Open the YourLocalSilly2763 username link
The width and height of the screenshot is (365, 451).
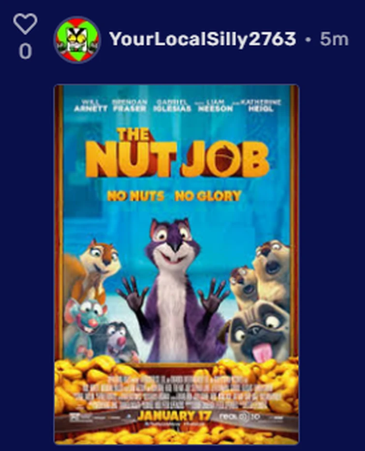[x=203, y=39]
